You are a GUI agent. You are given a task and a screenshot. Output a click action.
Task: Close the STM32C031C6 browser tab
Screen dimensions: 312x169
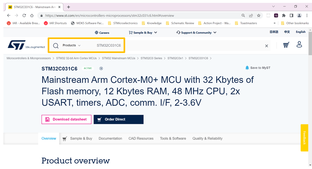59,7
